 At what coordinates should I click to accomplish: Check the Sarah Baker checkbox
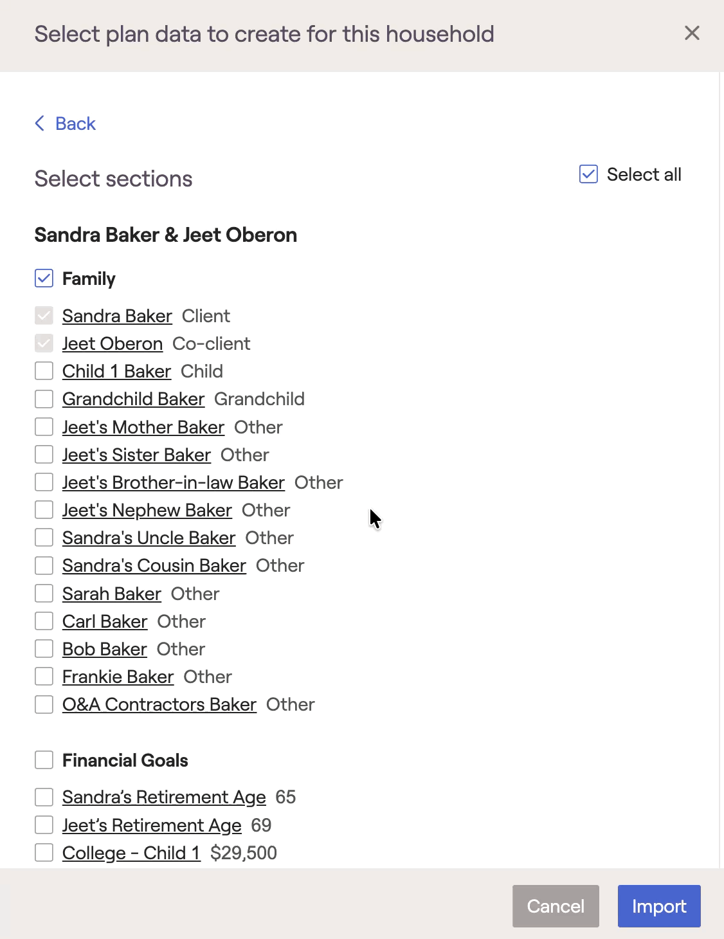point(44,594)
